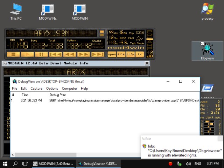This screenshot has width=224, height=168.
Task: Click the Time column header in DebugView
Action: (34, 95)
